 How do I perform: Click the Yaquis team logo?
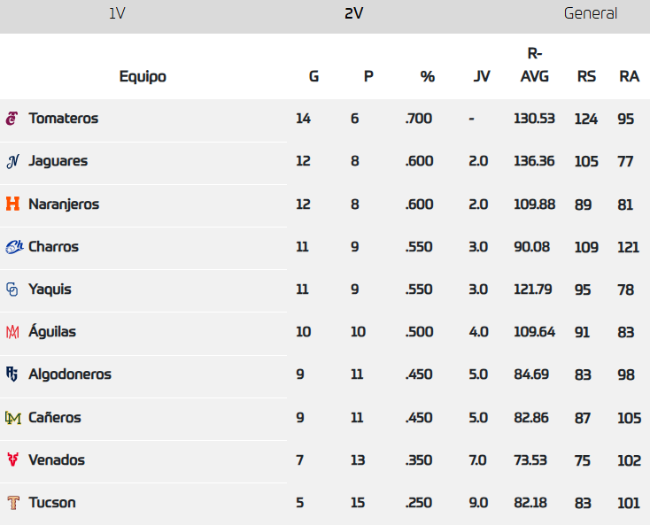click(12, 290)
